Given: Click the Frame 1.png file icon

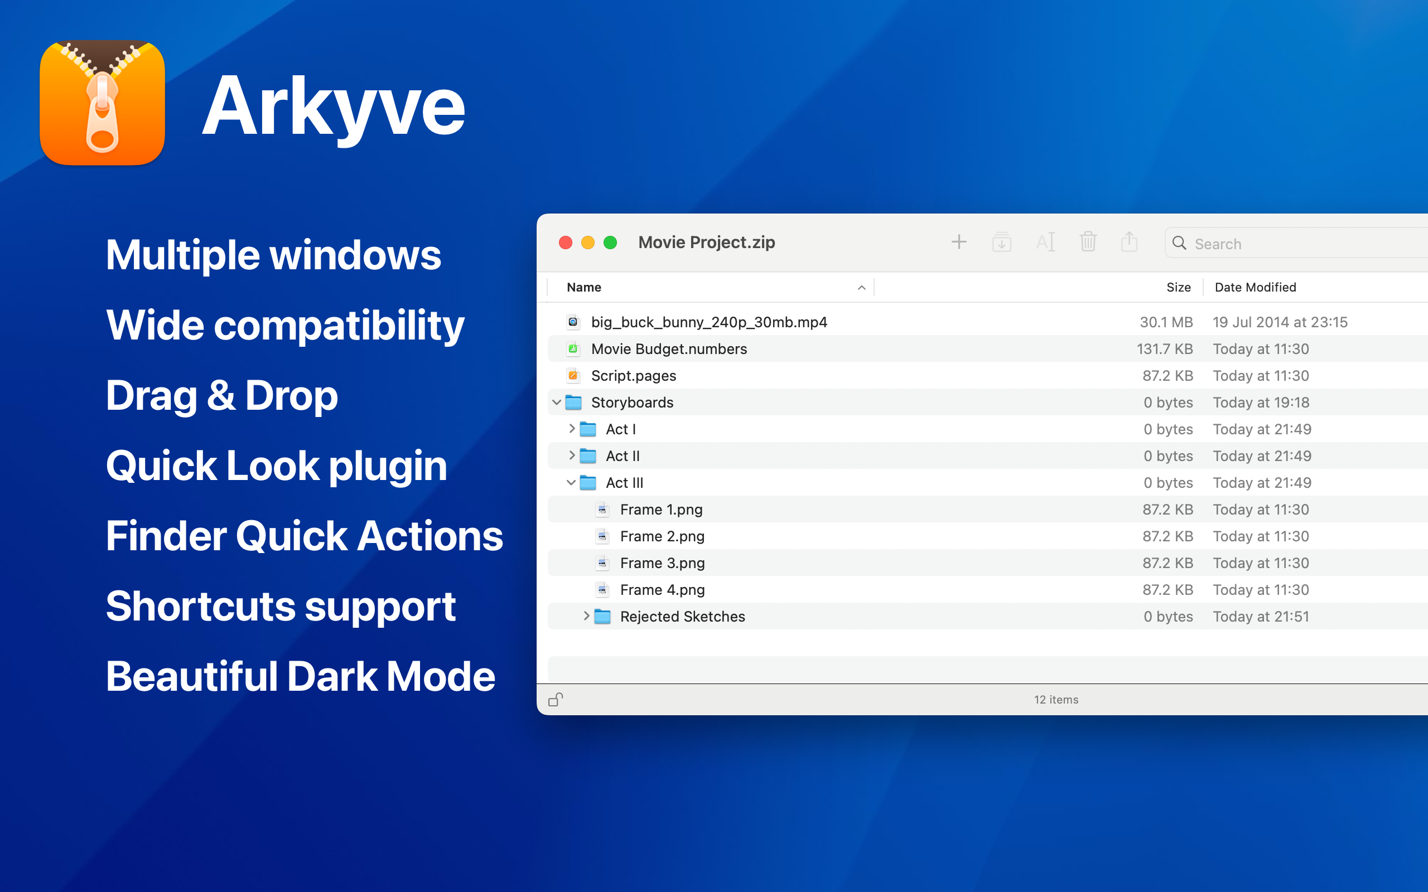Looking at the screenshot, I should tap(602, 509).
